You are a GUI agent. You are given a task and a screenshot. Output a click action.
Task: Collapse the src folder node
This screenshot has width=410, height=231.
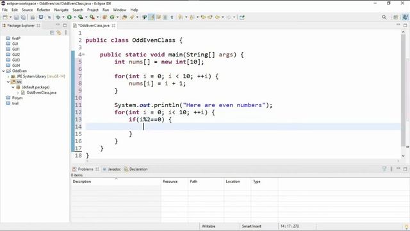(x=8, y=81)
